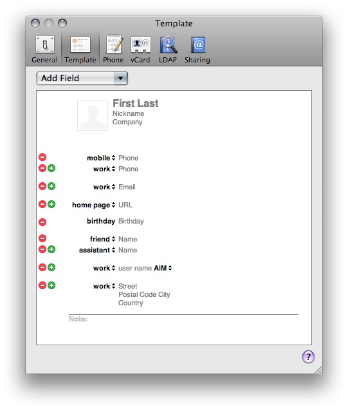Change the friend relation label
Viewport: 348px width, 409px height.
tap(103, 239)
